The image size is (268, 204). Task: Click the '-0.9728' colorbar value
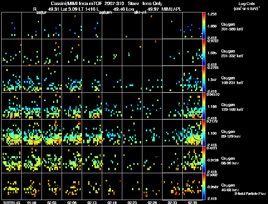pos(213,160)
